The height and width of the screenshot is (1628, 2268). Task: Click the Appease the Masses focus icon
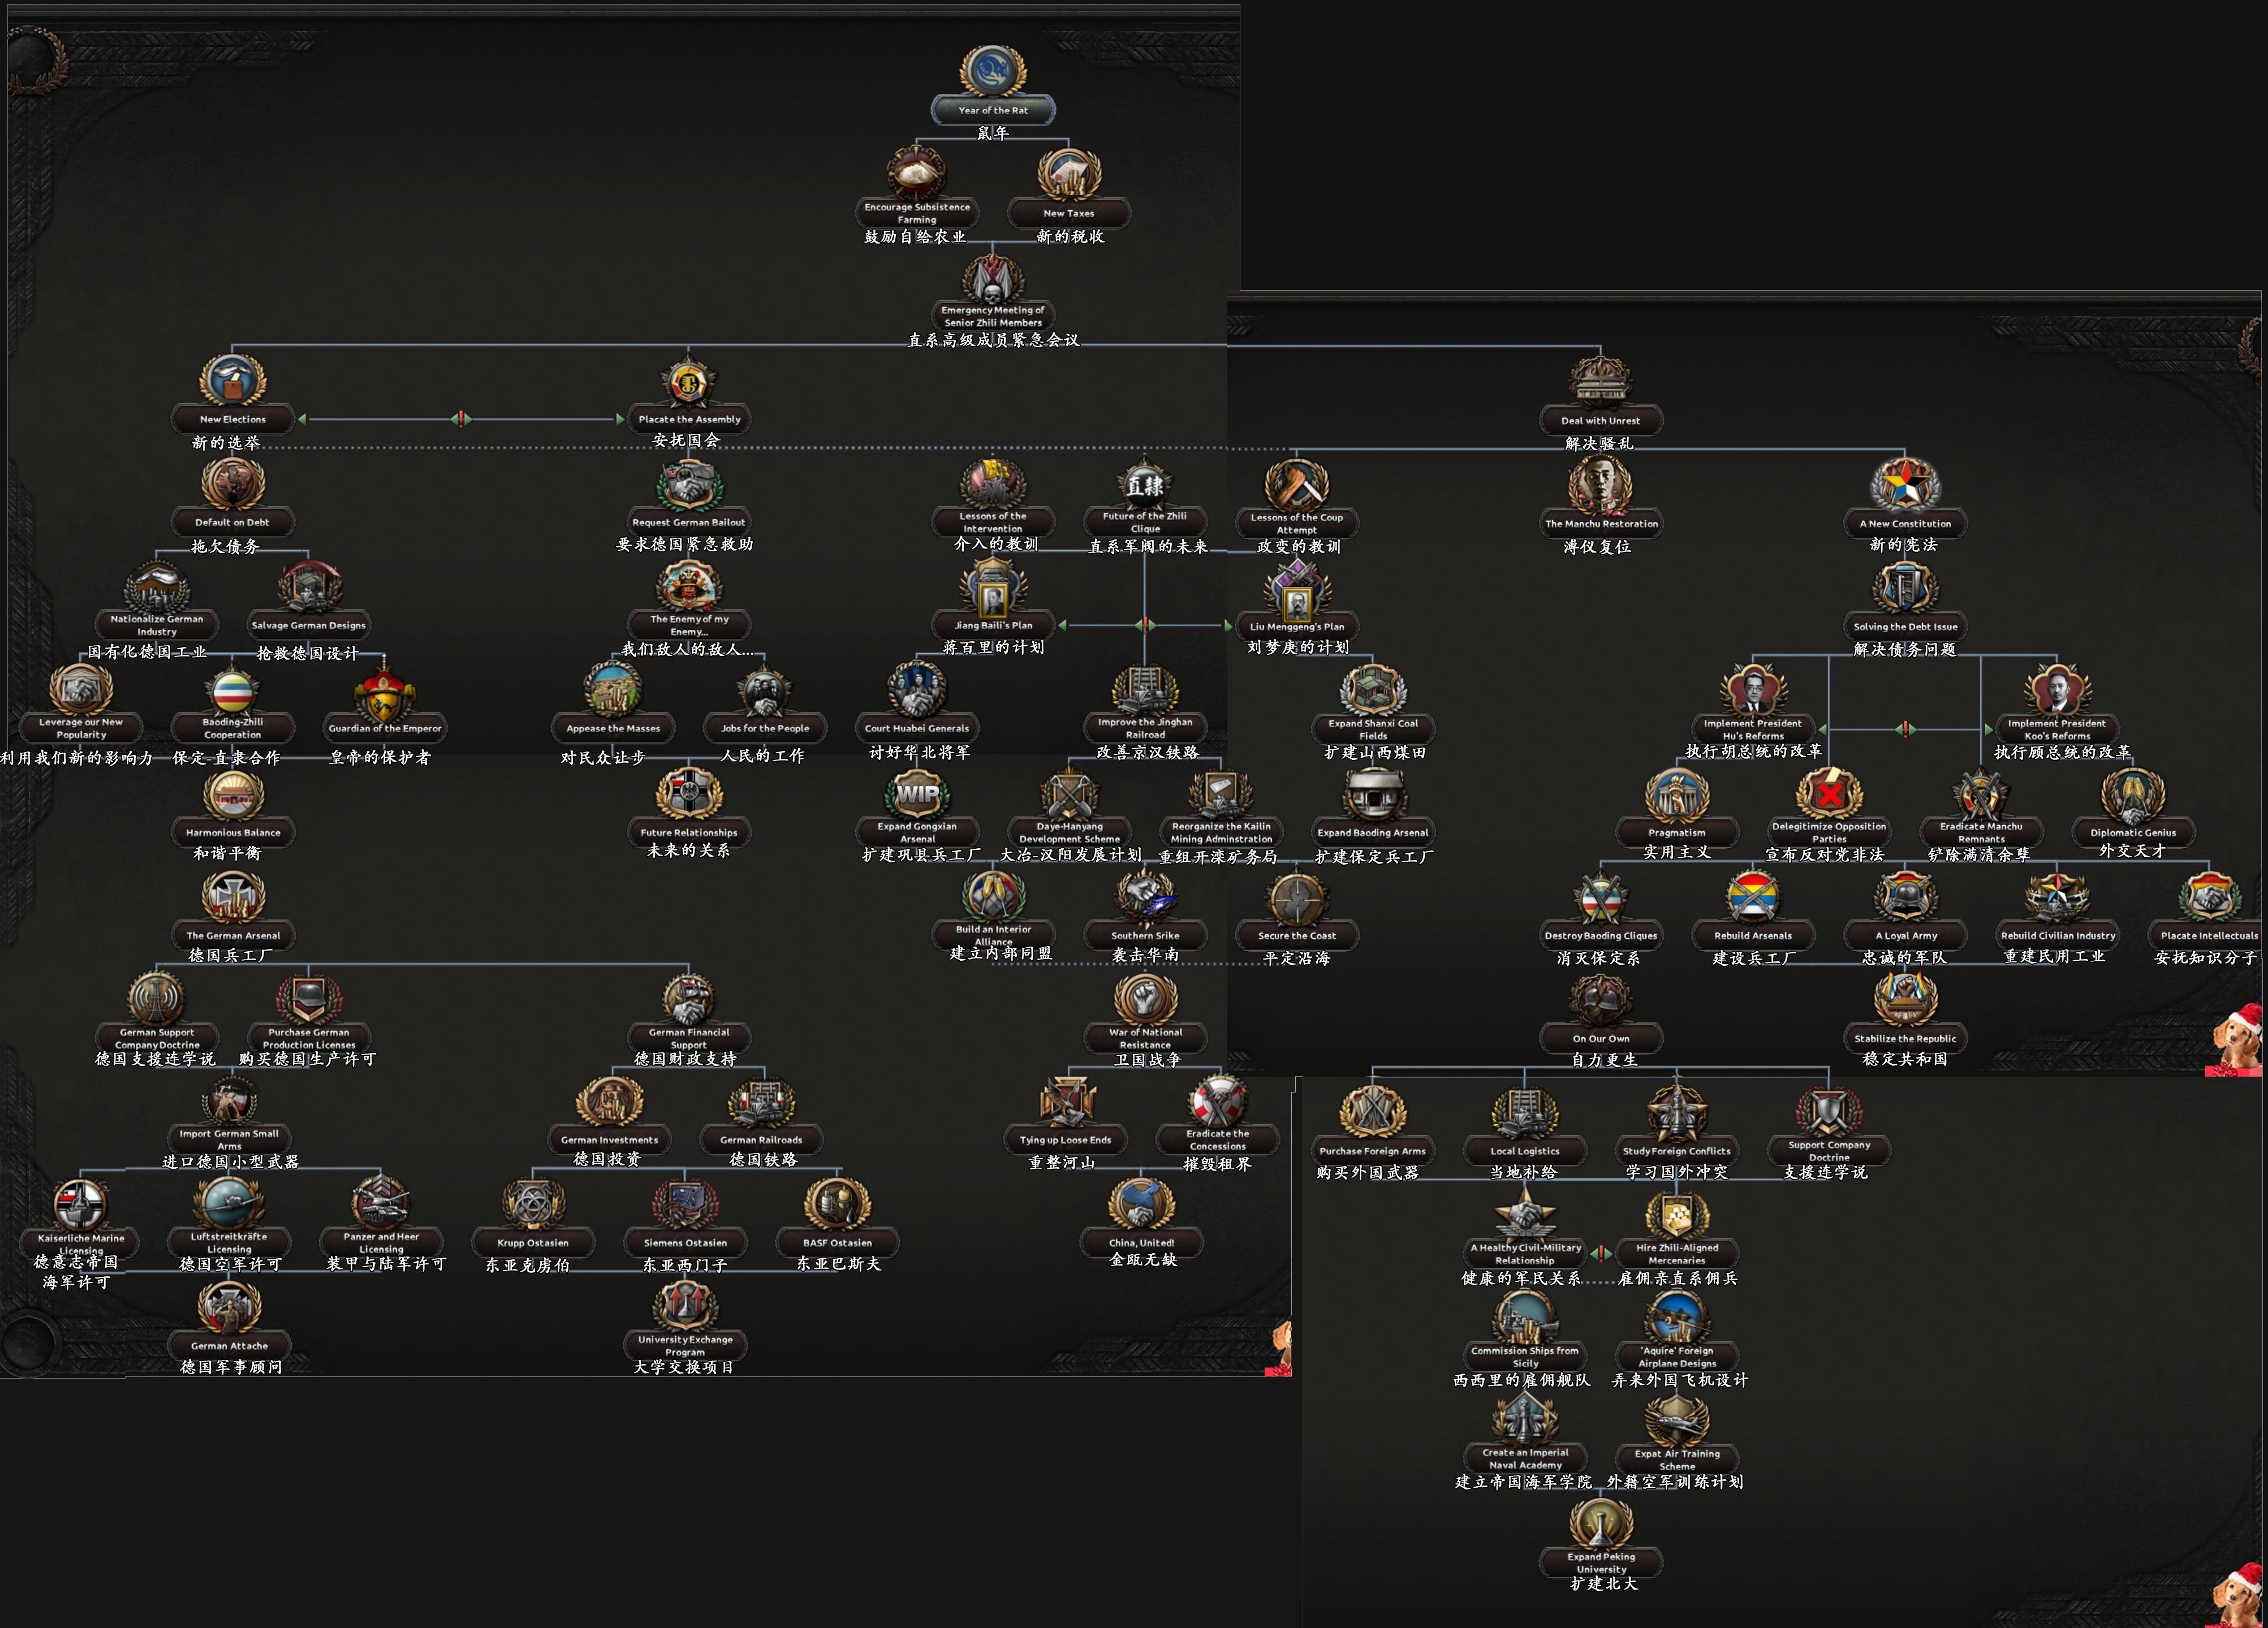(613, 690)
